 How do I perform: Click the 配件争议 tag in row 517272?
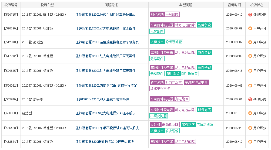coord(205,53)
